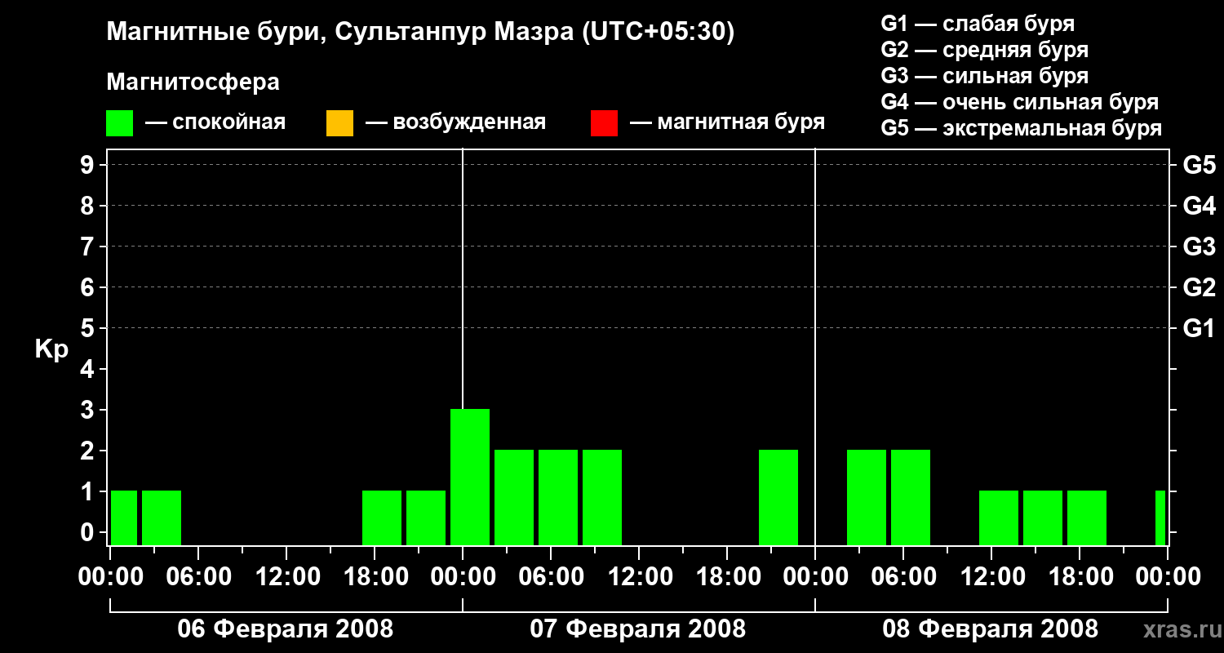Image resolution: width=1224 pixels, height=653 pixels.
Task: Click the Kp 1 bar above 18:00 on 06 February
Action: (x=382, y=518)
